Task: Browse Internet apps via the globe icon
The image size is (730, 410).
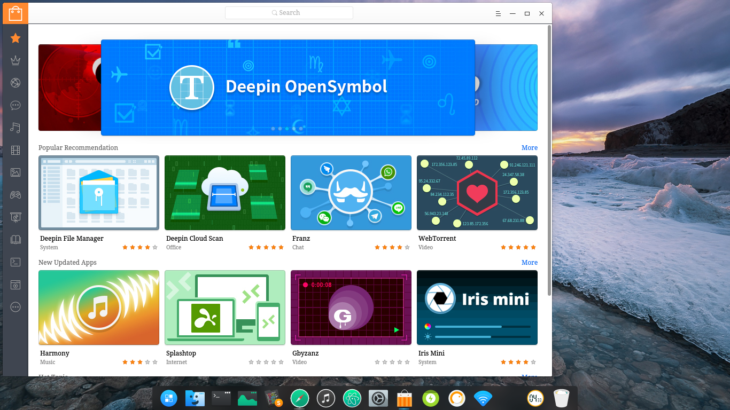Action: [15, 83]
